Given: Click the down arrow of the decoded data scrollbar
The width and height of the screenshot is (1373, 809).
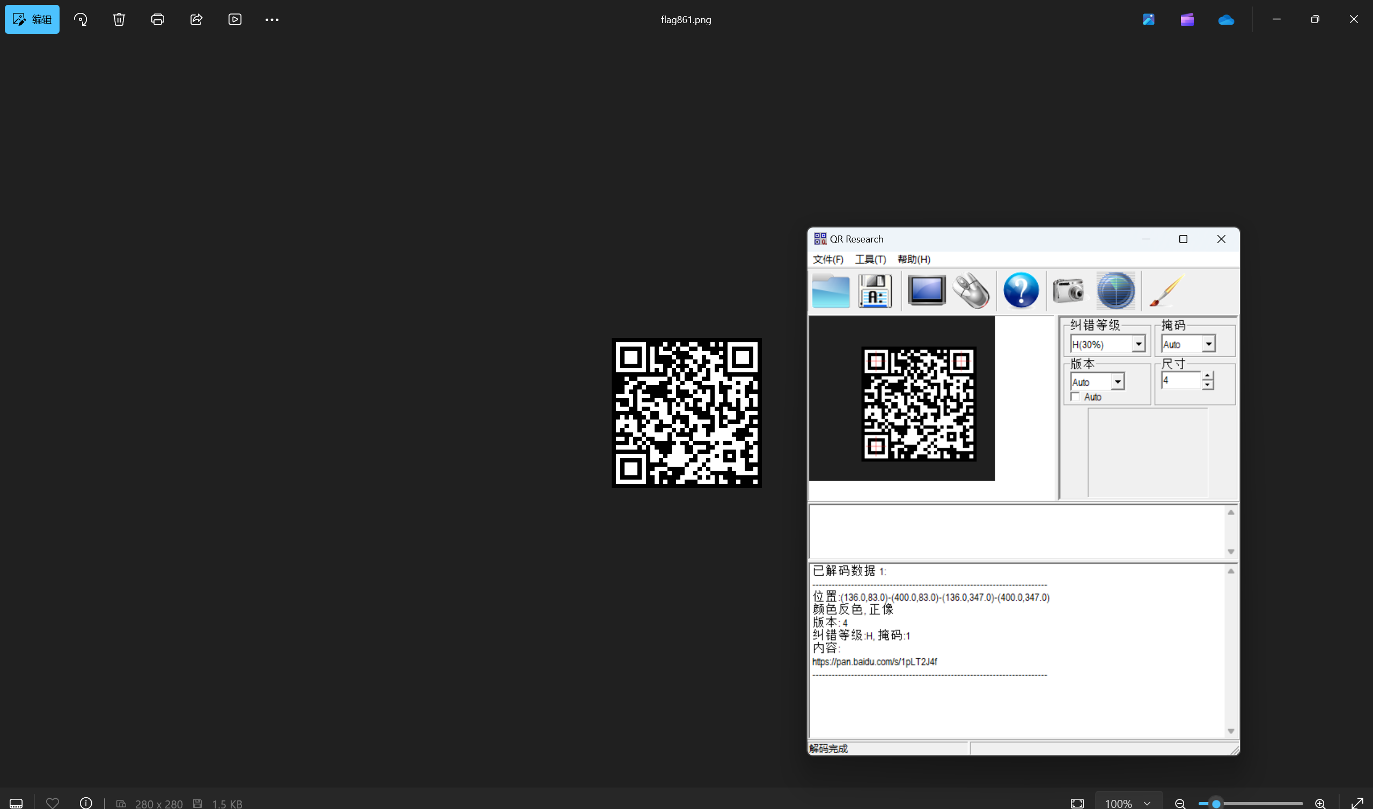Looking at the screenshot, I should pos(1230,731).
